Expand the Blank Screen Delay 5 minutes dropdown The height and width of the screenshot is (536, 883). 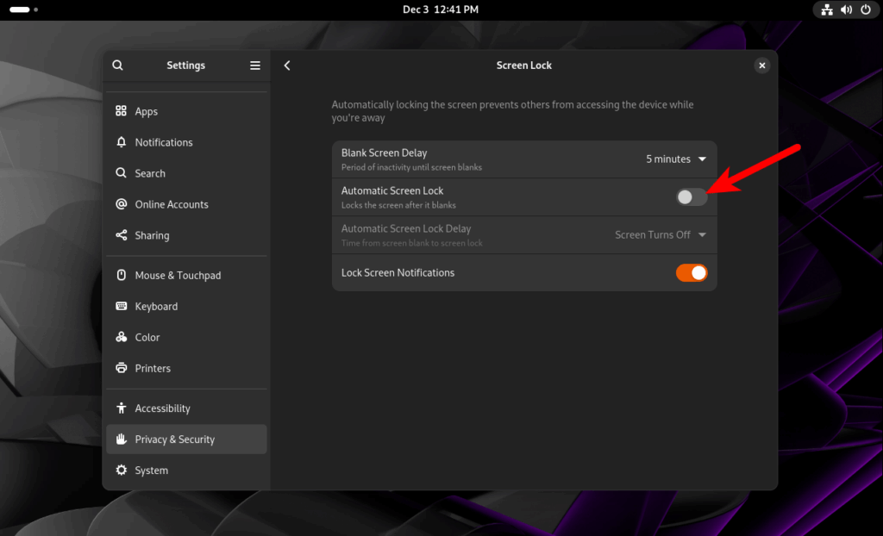[x=676, y=159]
